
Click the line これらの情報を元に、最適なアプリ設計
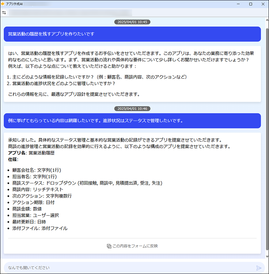coord(74,94)
